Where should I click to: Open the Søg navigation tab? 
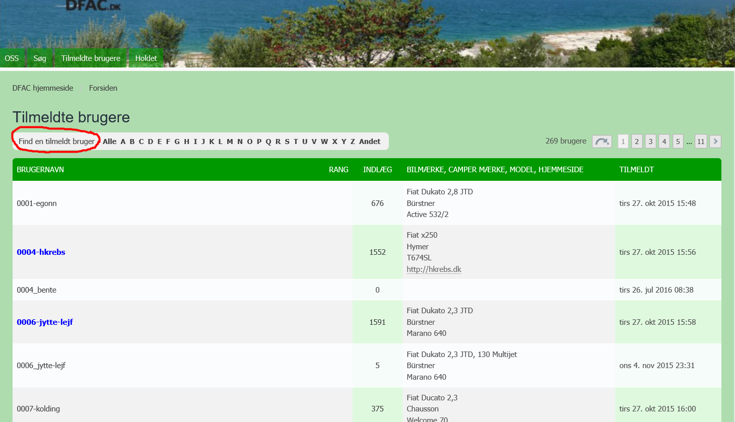[x=40, y=58]
